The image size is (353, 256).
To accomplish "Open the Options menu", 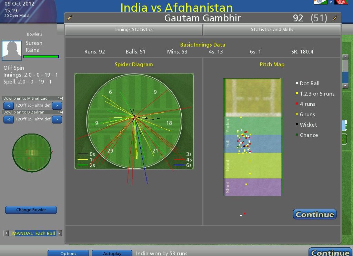I will click(68, 253).
